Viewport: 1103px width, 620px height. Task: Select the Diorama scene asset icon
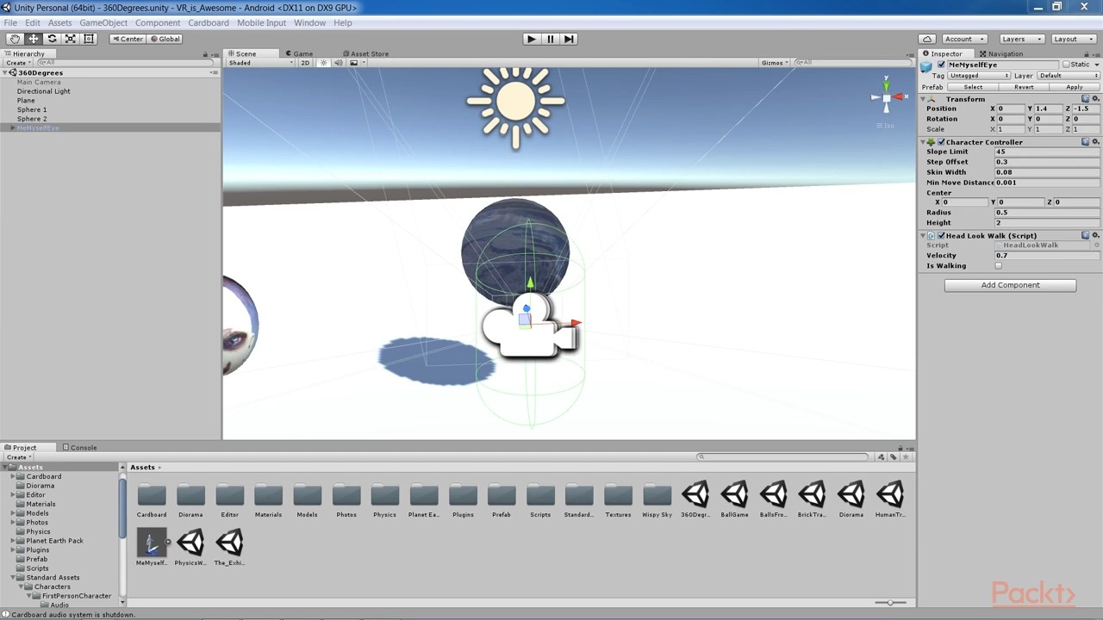(x=851, y=494)
